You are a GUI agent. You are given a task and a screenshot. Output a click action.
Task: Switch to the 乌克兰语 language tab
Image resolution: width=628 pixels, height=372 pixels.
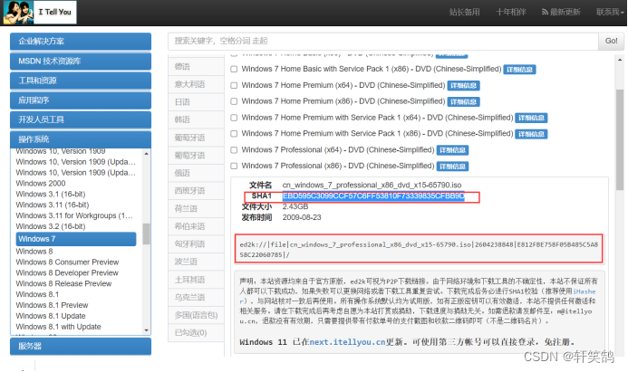pos(196,297)
